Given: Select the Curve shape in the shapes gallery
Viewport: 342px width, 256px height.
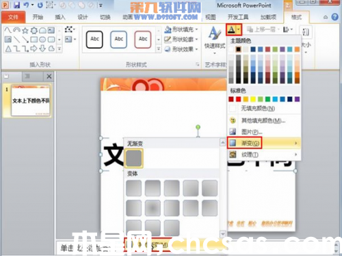Looking at the screenshot, I should [x=8, y=30].
